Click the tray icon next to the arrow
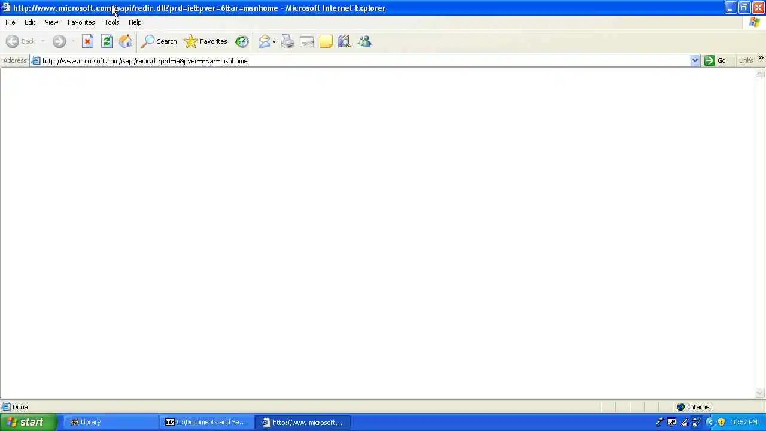766x431 pixels. coord(697,422)
